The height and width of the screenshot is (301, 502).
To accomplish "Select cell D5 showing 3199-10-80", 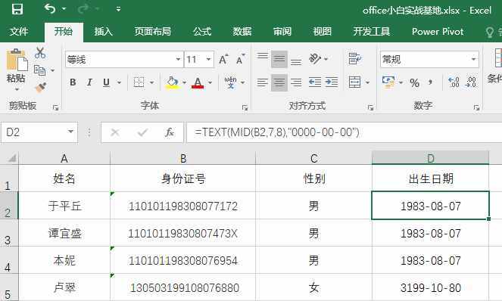I will (x=431, y=287).
